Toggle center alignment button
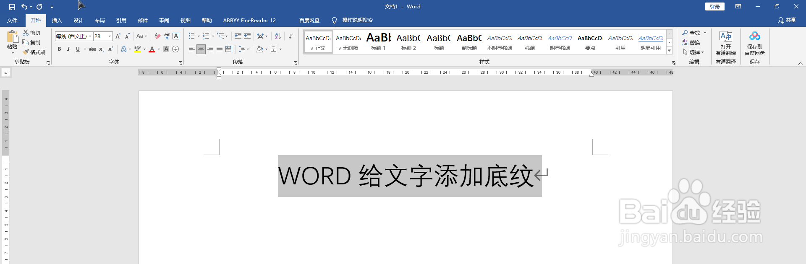The image size is (806, 264). 201,49
